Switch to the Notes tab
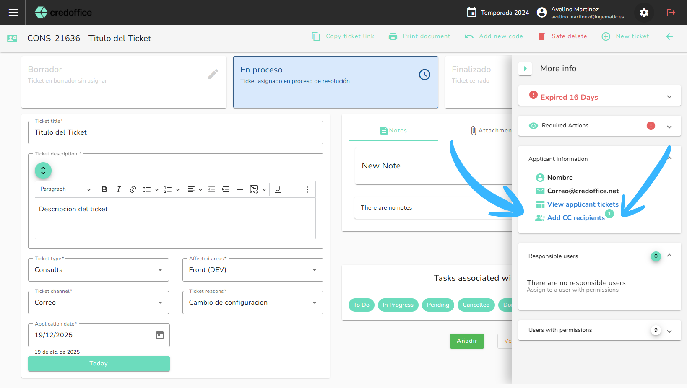The image size is (687, 388). (x=393, y=130)
